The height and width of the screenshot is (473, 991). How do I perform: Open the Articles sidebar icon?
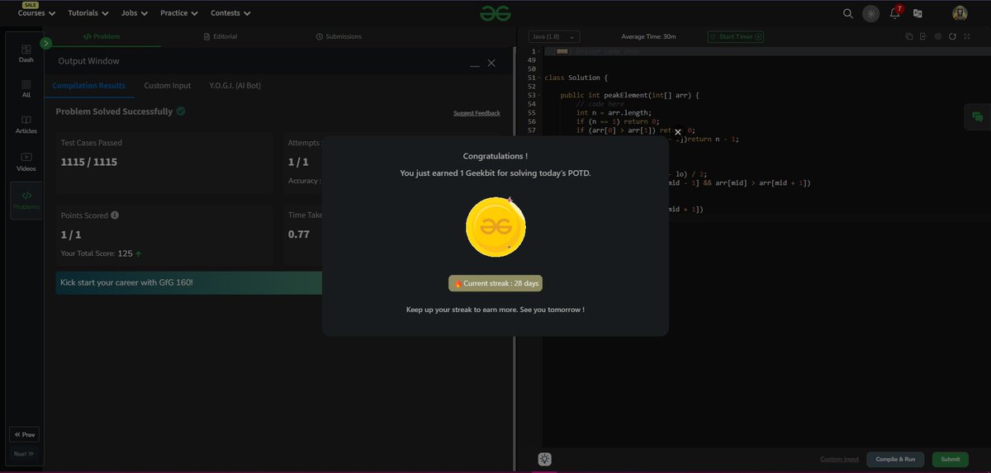click(x=26, y=125)
